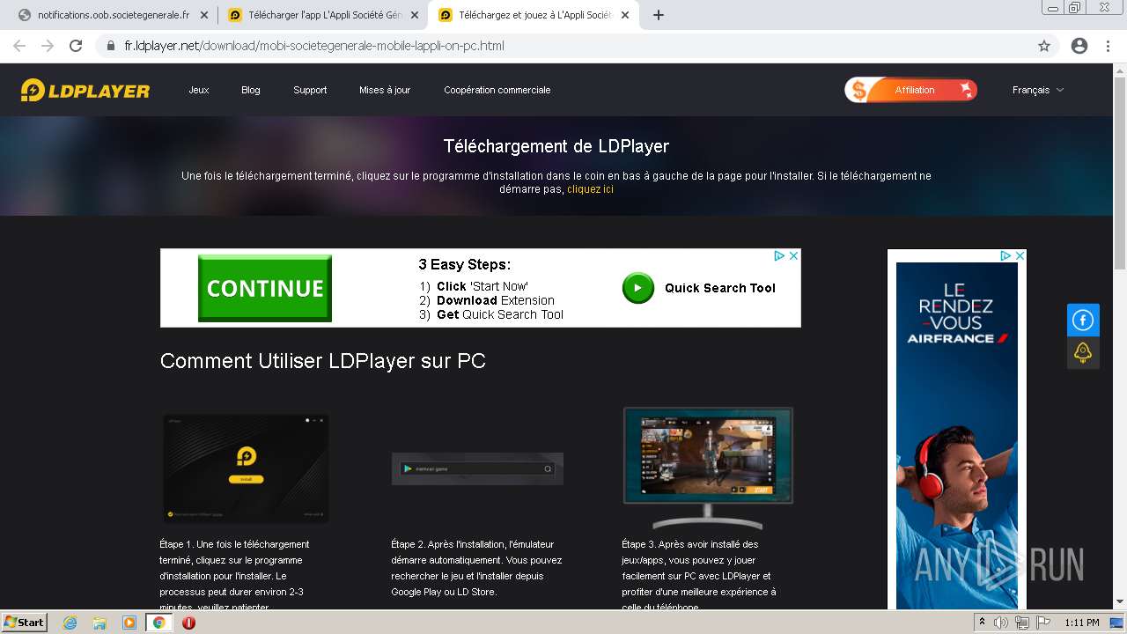The height and width of the screenshot is (634, 1127).
Task: Open the Support menu item
Action: [x=310, y=90]
